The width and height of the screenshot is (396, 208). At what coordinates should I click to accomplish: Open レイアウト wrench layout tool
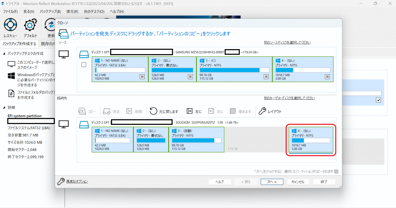tap(263, 111)
